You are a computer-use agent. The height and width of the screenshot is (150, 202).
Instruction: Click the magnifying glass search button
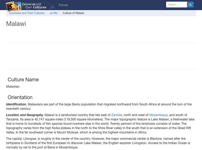click(x=190, y=5)
